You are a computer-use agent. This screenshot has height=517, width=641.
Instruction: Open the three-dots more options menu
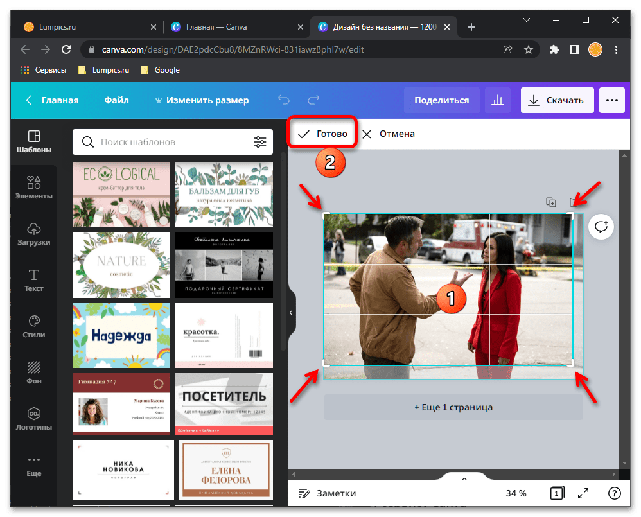pyautogui.click(x=611, y=100)
